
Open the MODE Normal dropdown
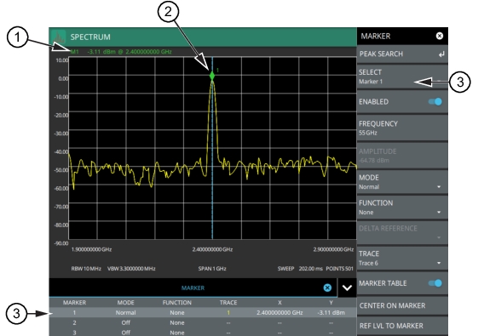402,182
